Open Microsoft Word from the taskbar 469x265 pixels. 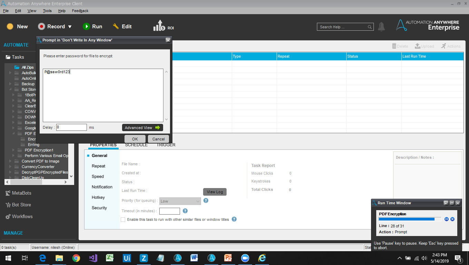[194, 258]
